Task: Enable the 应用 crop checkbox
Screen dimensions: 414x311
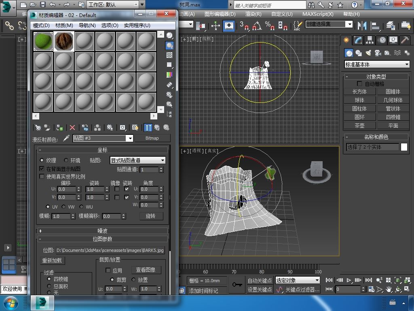Action: 108,270
